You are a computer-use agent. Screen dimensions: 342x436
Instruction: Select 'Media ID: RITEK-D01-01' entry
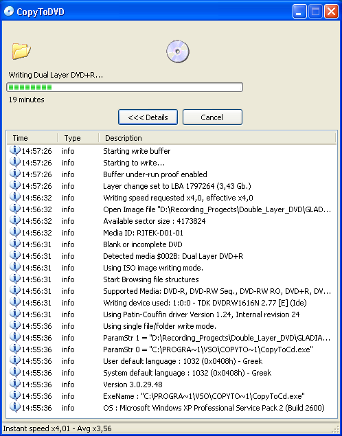[144, 233]
